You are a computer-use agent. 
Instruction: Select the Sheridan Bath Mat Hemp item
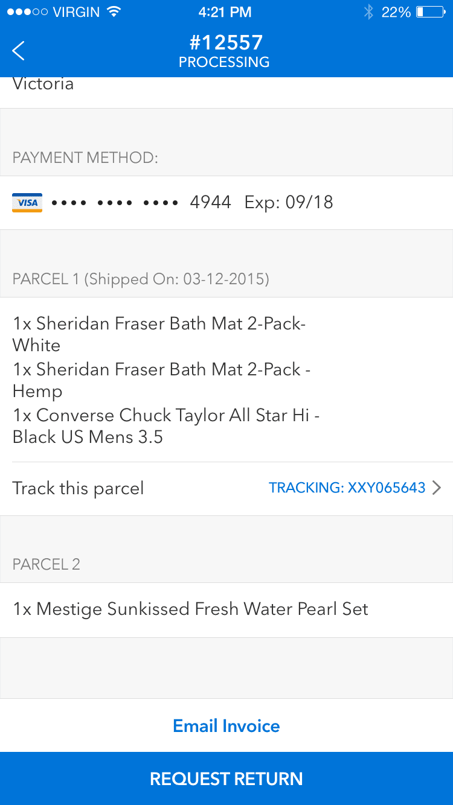point(161,380)
